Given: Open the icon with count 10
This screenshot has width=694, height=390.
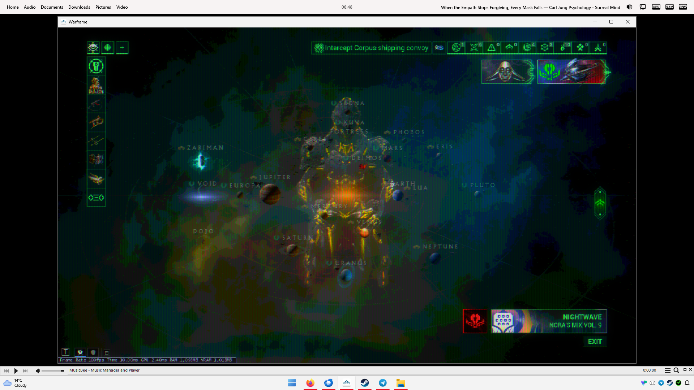Looking at the screenshot, I should coord(563,48).
